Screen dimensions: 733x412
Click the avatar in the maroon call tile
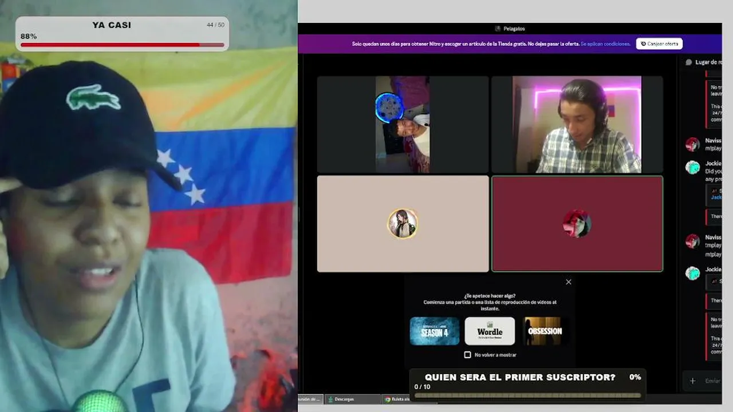[x=577, y=224]
